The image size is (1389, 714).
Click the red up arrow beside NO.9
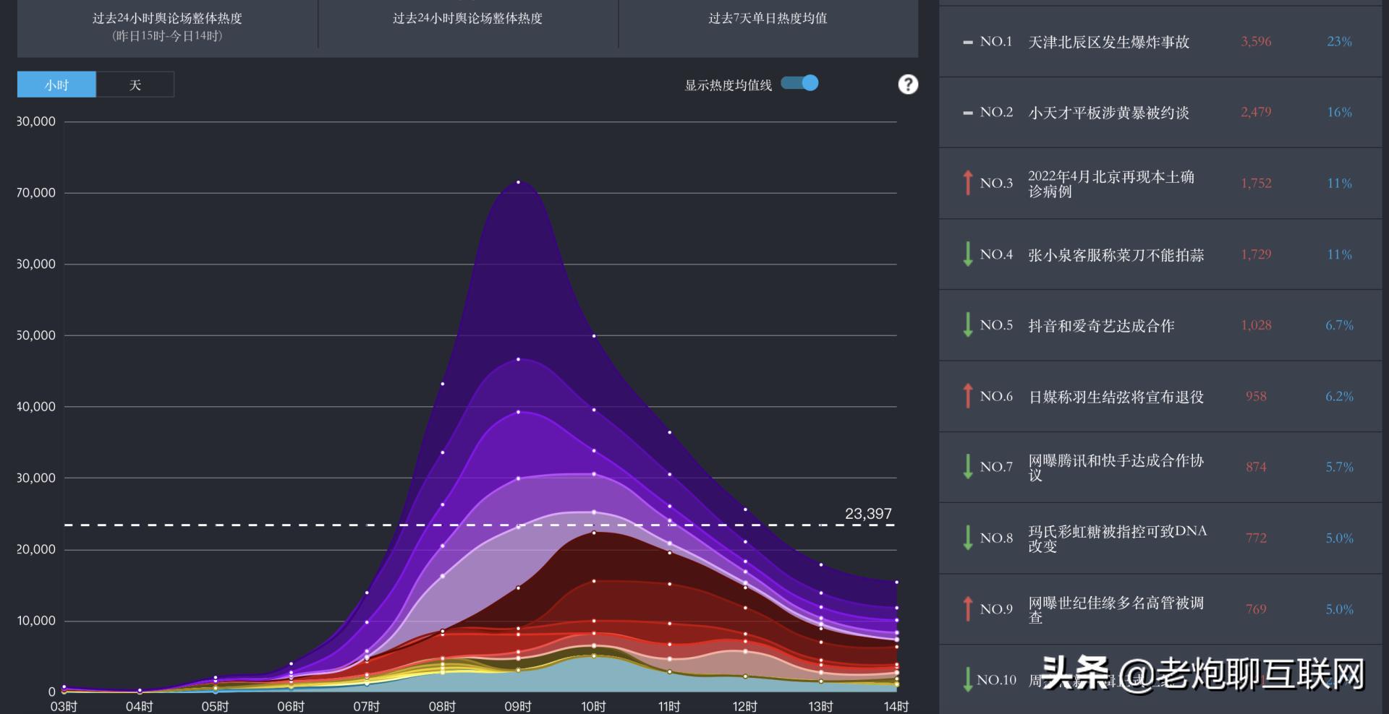[x=967, y=608]
